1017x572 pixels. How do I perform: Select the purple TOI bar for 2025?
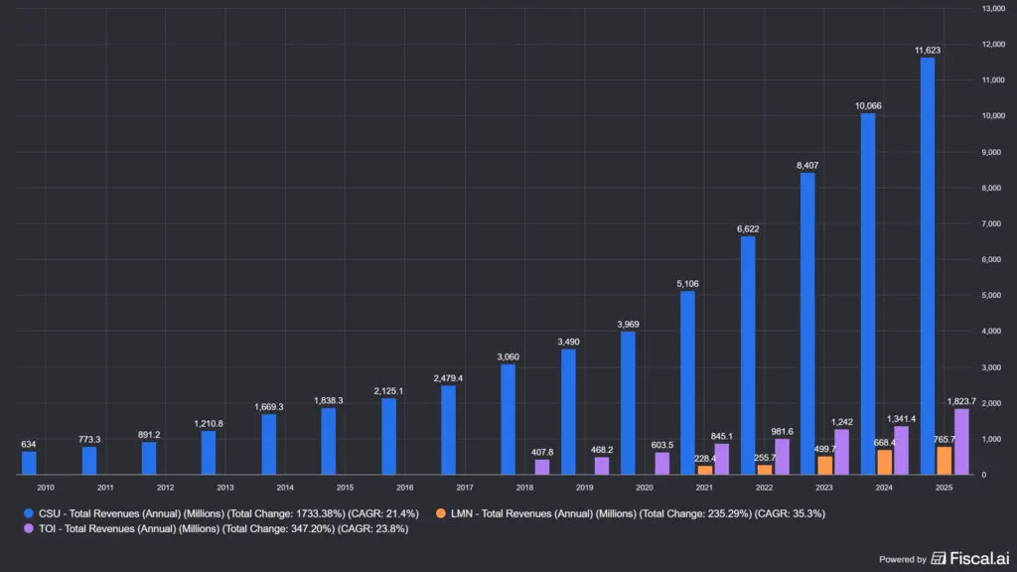tap(961, 442)
